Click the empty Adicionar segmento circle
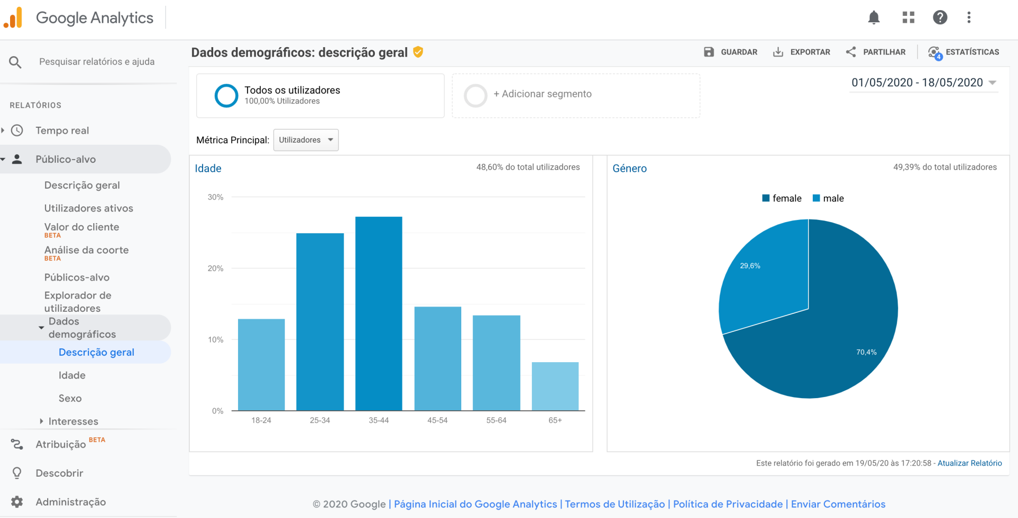 point(476,96)
